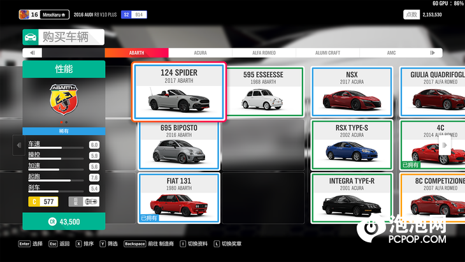The image size is (465, 262).
Task: Click the 性能 panel header
Action: tap(64, 69)
